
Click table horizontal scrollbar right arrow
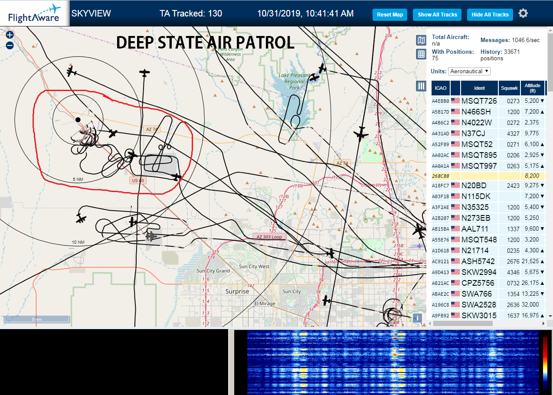tap(543, 323)
